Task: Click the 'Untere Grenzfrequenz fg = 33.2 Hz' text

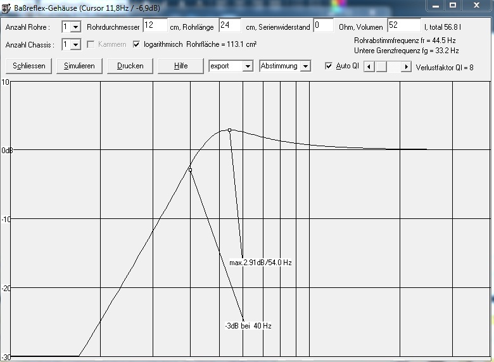Action: click(407, 51)
